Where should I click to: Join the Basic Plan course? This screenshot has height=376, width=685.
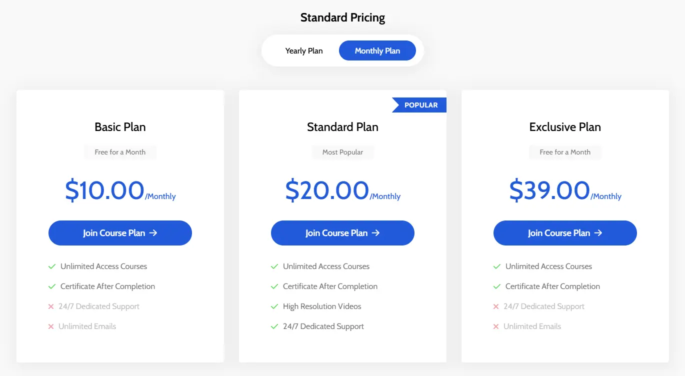pyautogui.click(x=120, y=233)
